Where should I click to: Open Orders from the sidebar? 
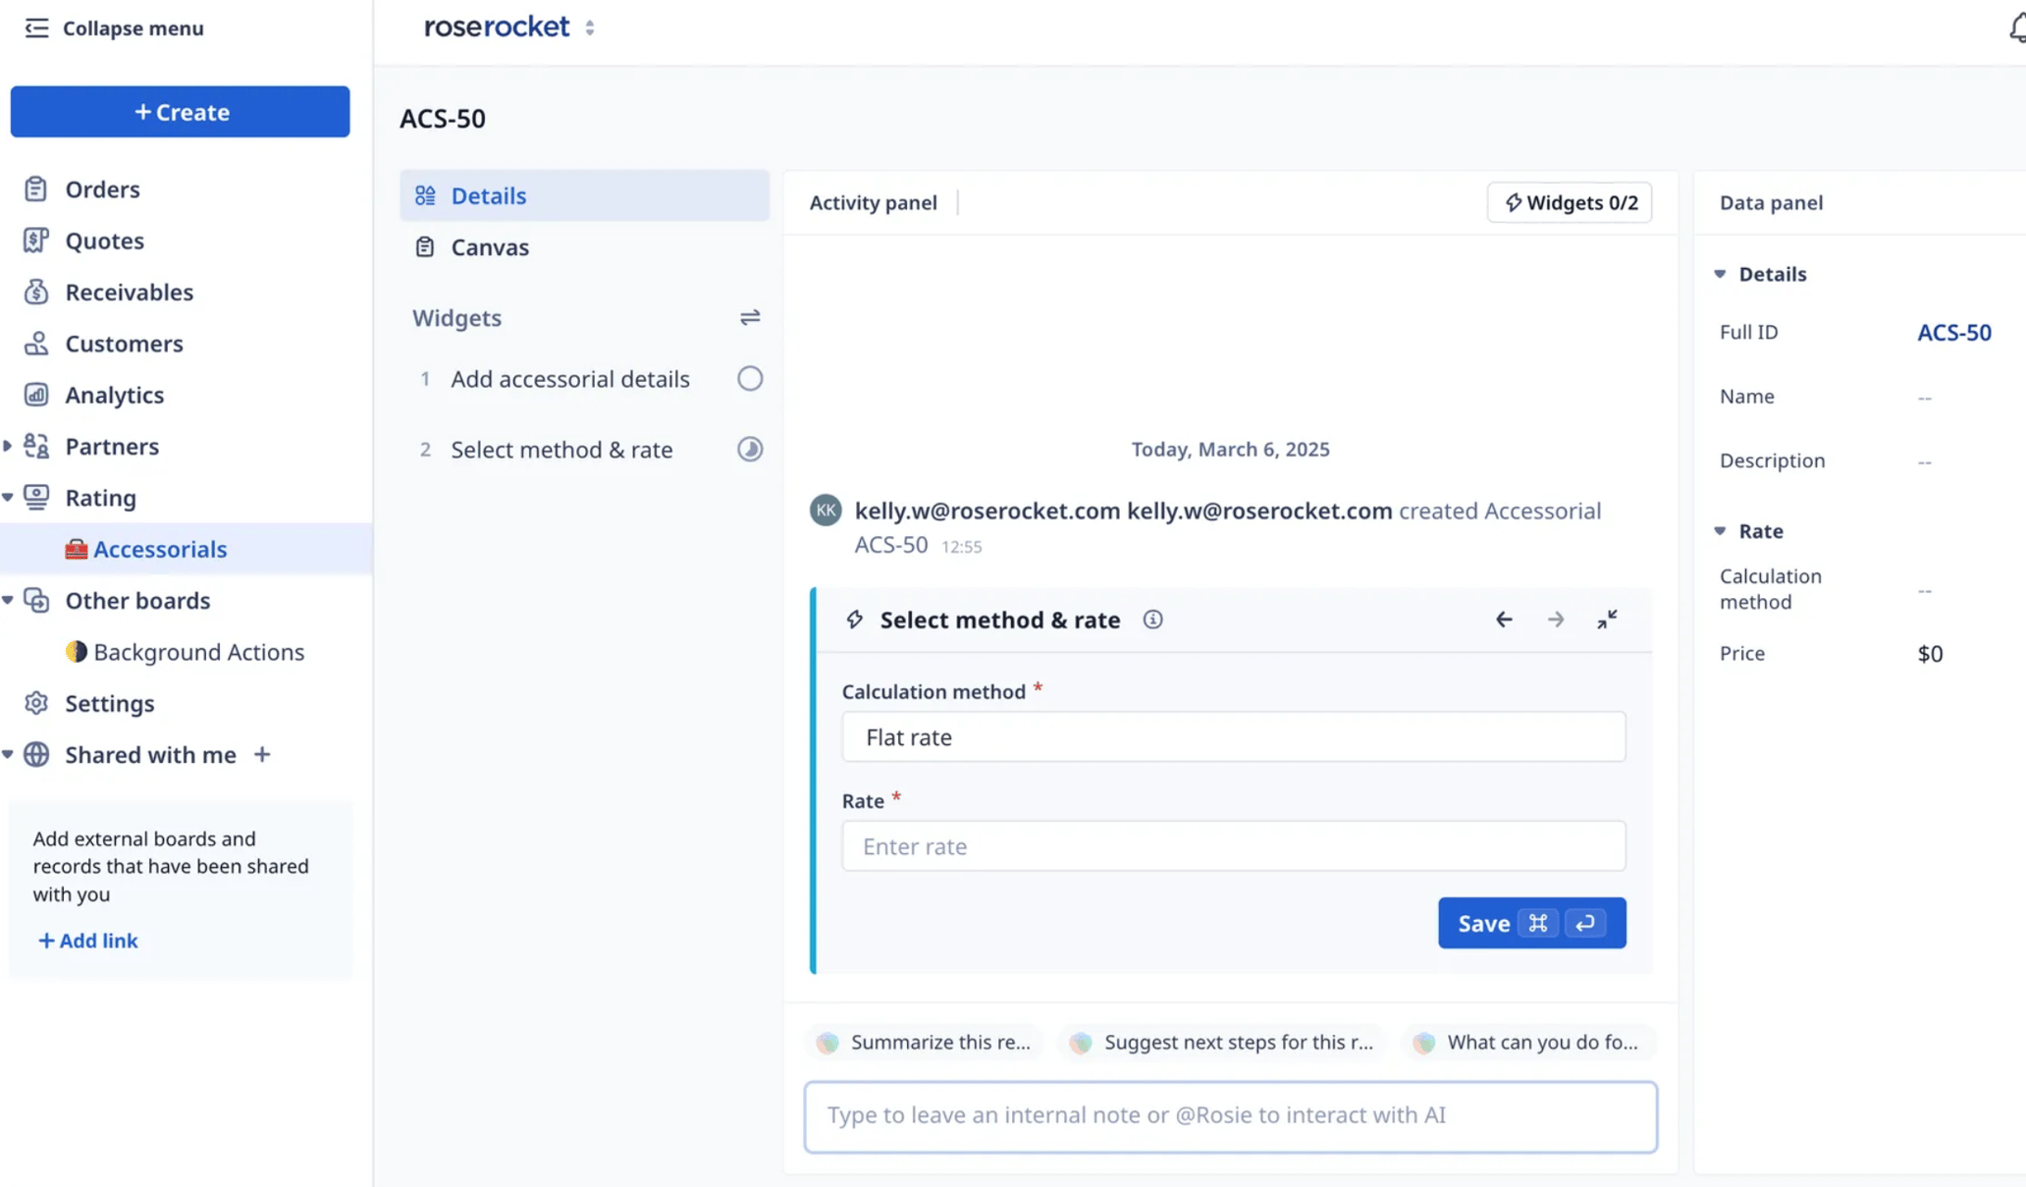(x=102, y=189)
